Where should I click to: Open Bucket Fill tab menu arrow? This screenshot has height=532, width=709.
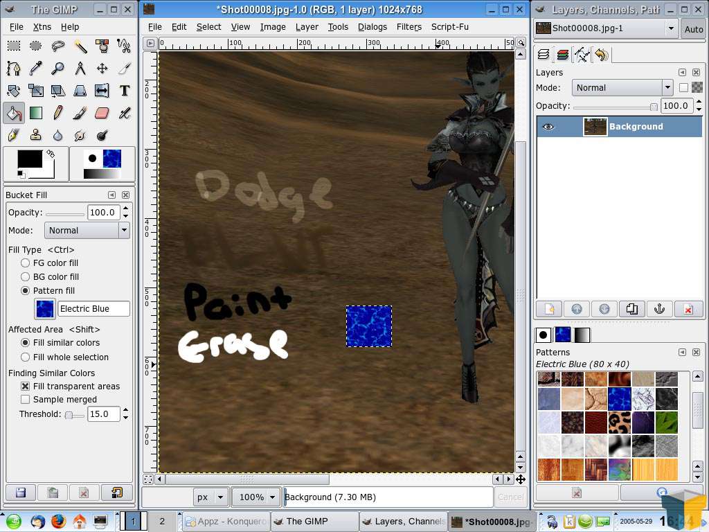(111, 195)
